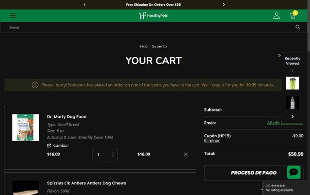Viewport: 310px width, 195px height.
Task: Click the Recently Viewed heading
Action: [293, 61]
